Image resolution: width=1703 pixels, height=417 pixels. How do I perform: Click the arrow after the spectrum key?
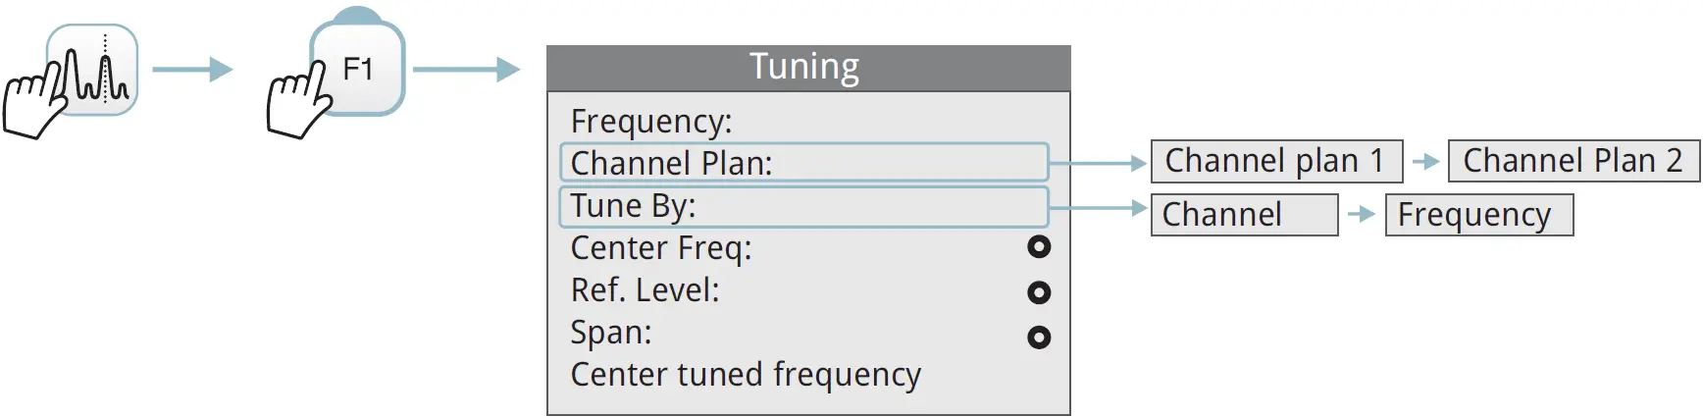pyautogui.click(x=192, y=70)
